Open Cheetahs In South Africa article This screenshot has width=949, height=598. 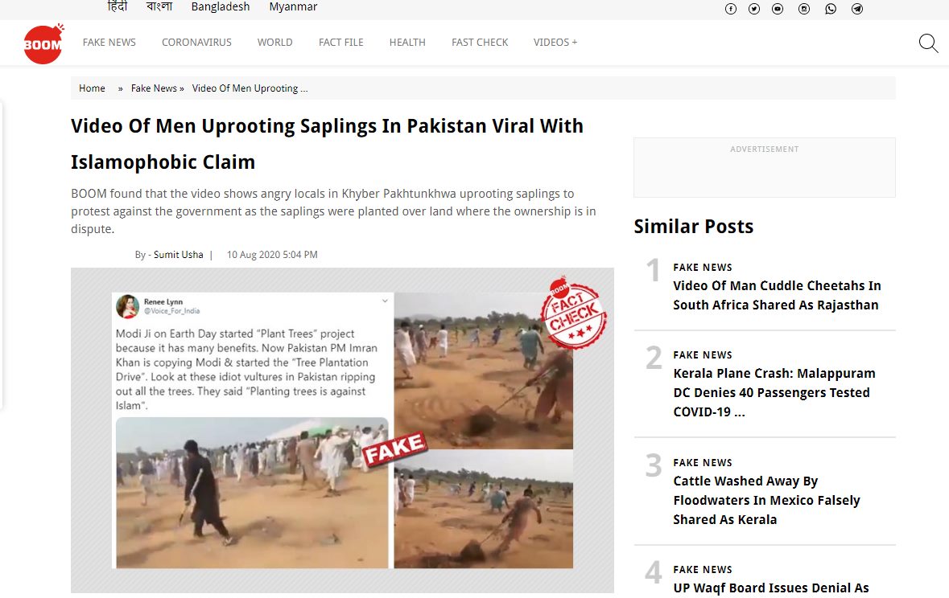(x=777, y=295)
